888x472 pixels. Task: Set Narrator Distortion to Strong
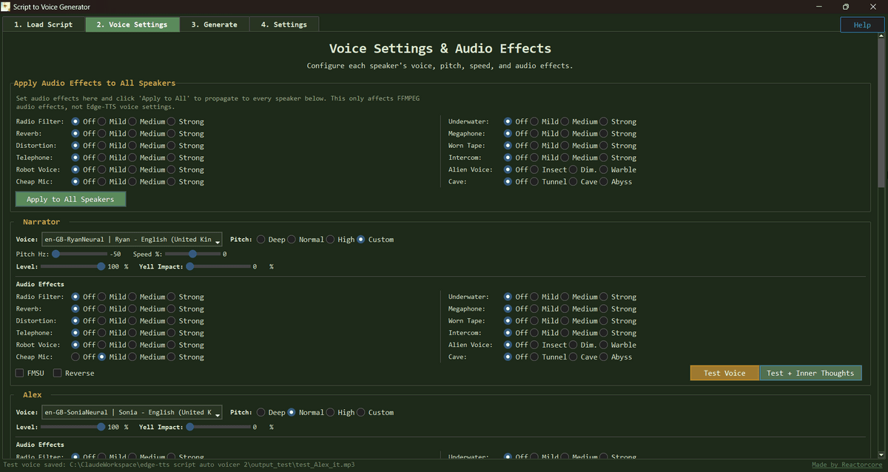click(185, 321)
